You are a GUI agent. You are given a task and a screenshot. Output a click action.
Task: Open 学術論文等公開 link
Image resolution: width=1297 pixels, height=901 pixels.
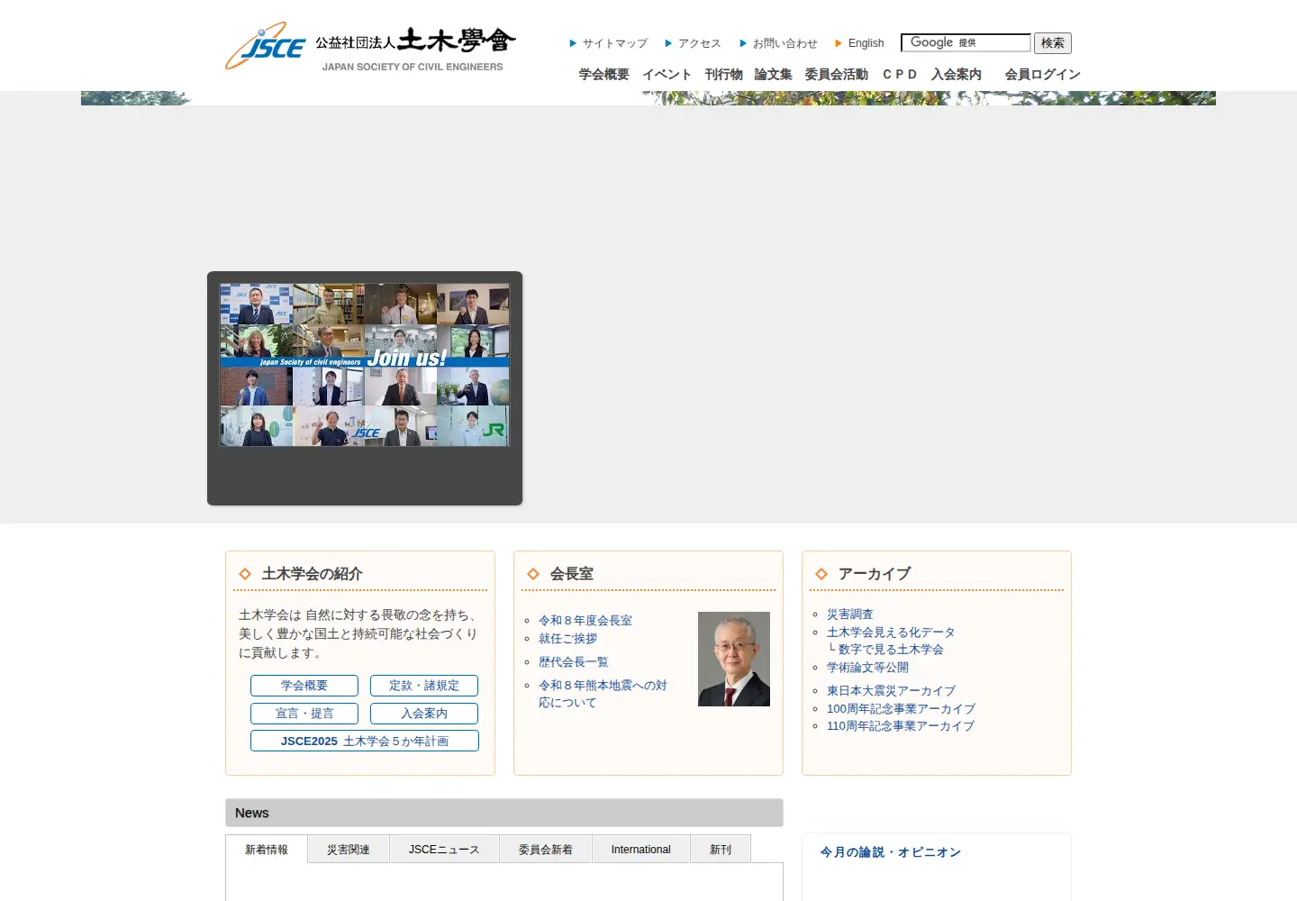click(867, 668)
